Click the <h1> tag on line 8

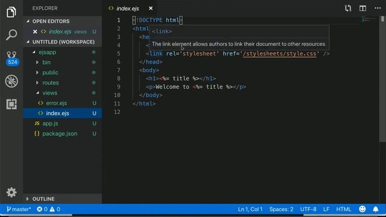click(153, 78)
